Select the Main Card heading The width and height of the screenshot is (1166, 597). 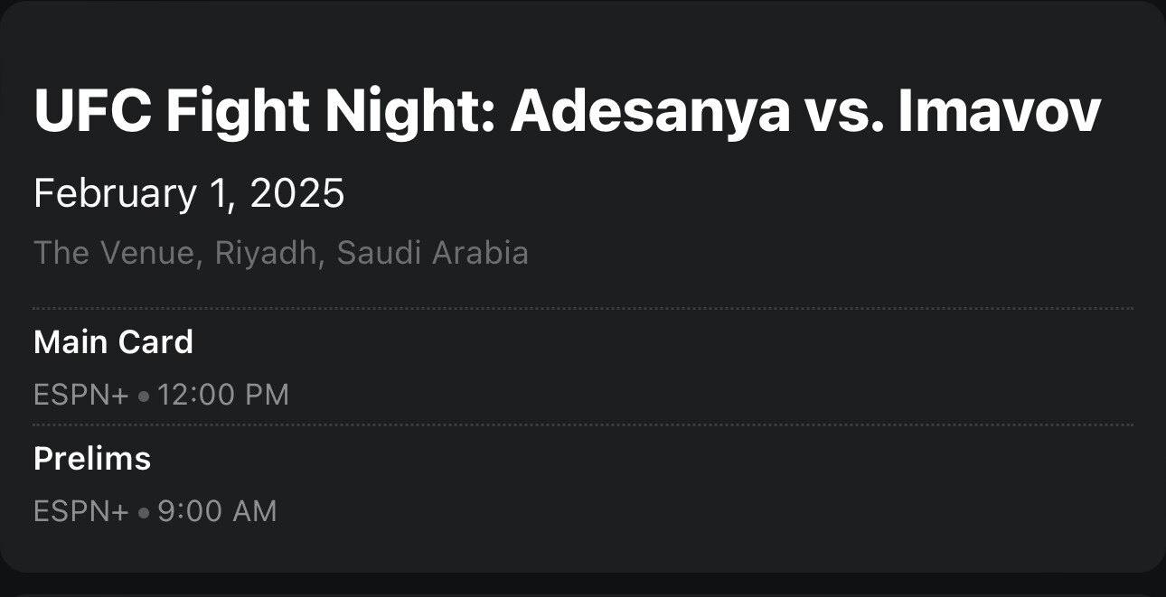pos(113,342)
